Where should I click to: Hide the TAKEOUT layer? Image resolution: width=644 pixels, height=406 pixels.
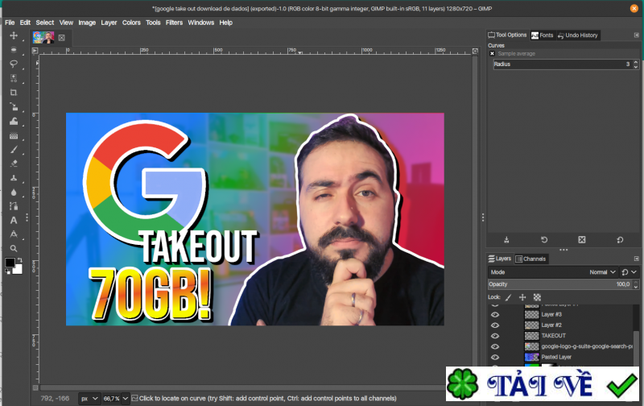coord(495,335)
